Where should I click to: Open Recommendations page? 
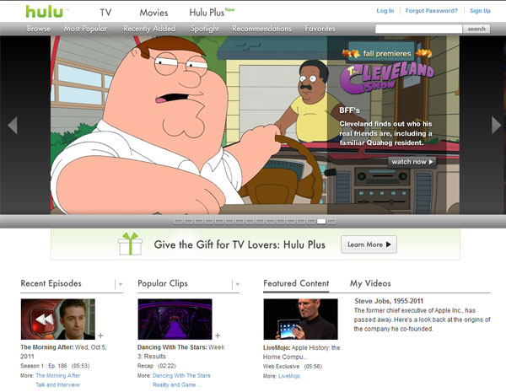click(x=261, y=29)
